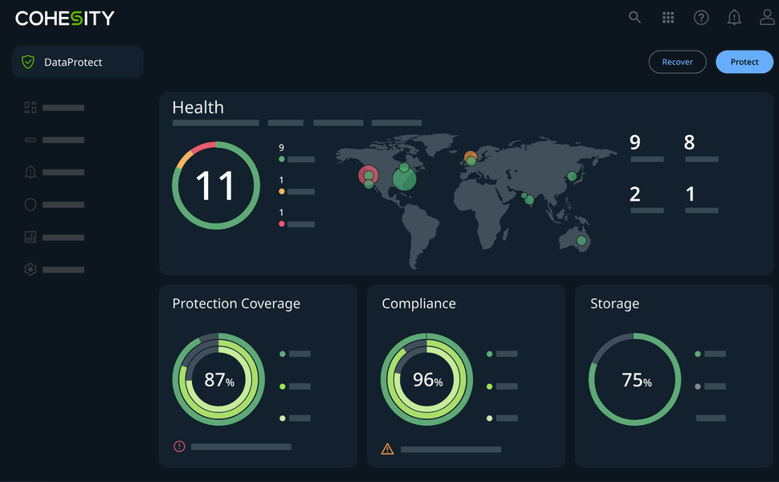Click the orange warning triangle under Compliance
Screen dimensions: 779x482
pos(388,449)
